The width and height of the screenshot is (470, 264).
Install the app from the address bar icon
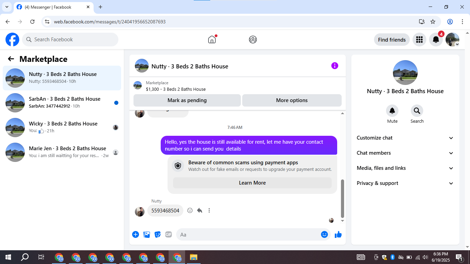click(422, 22)
